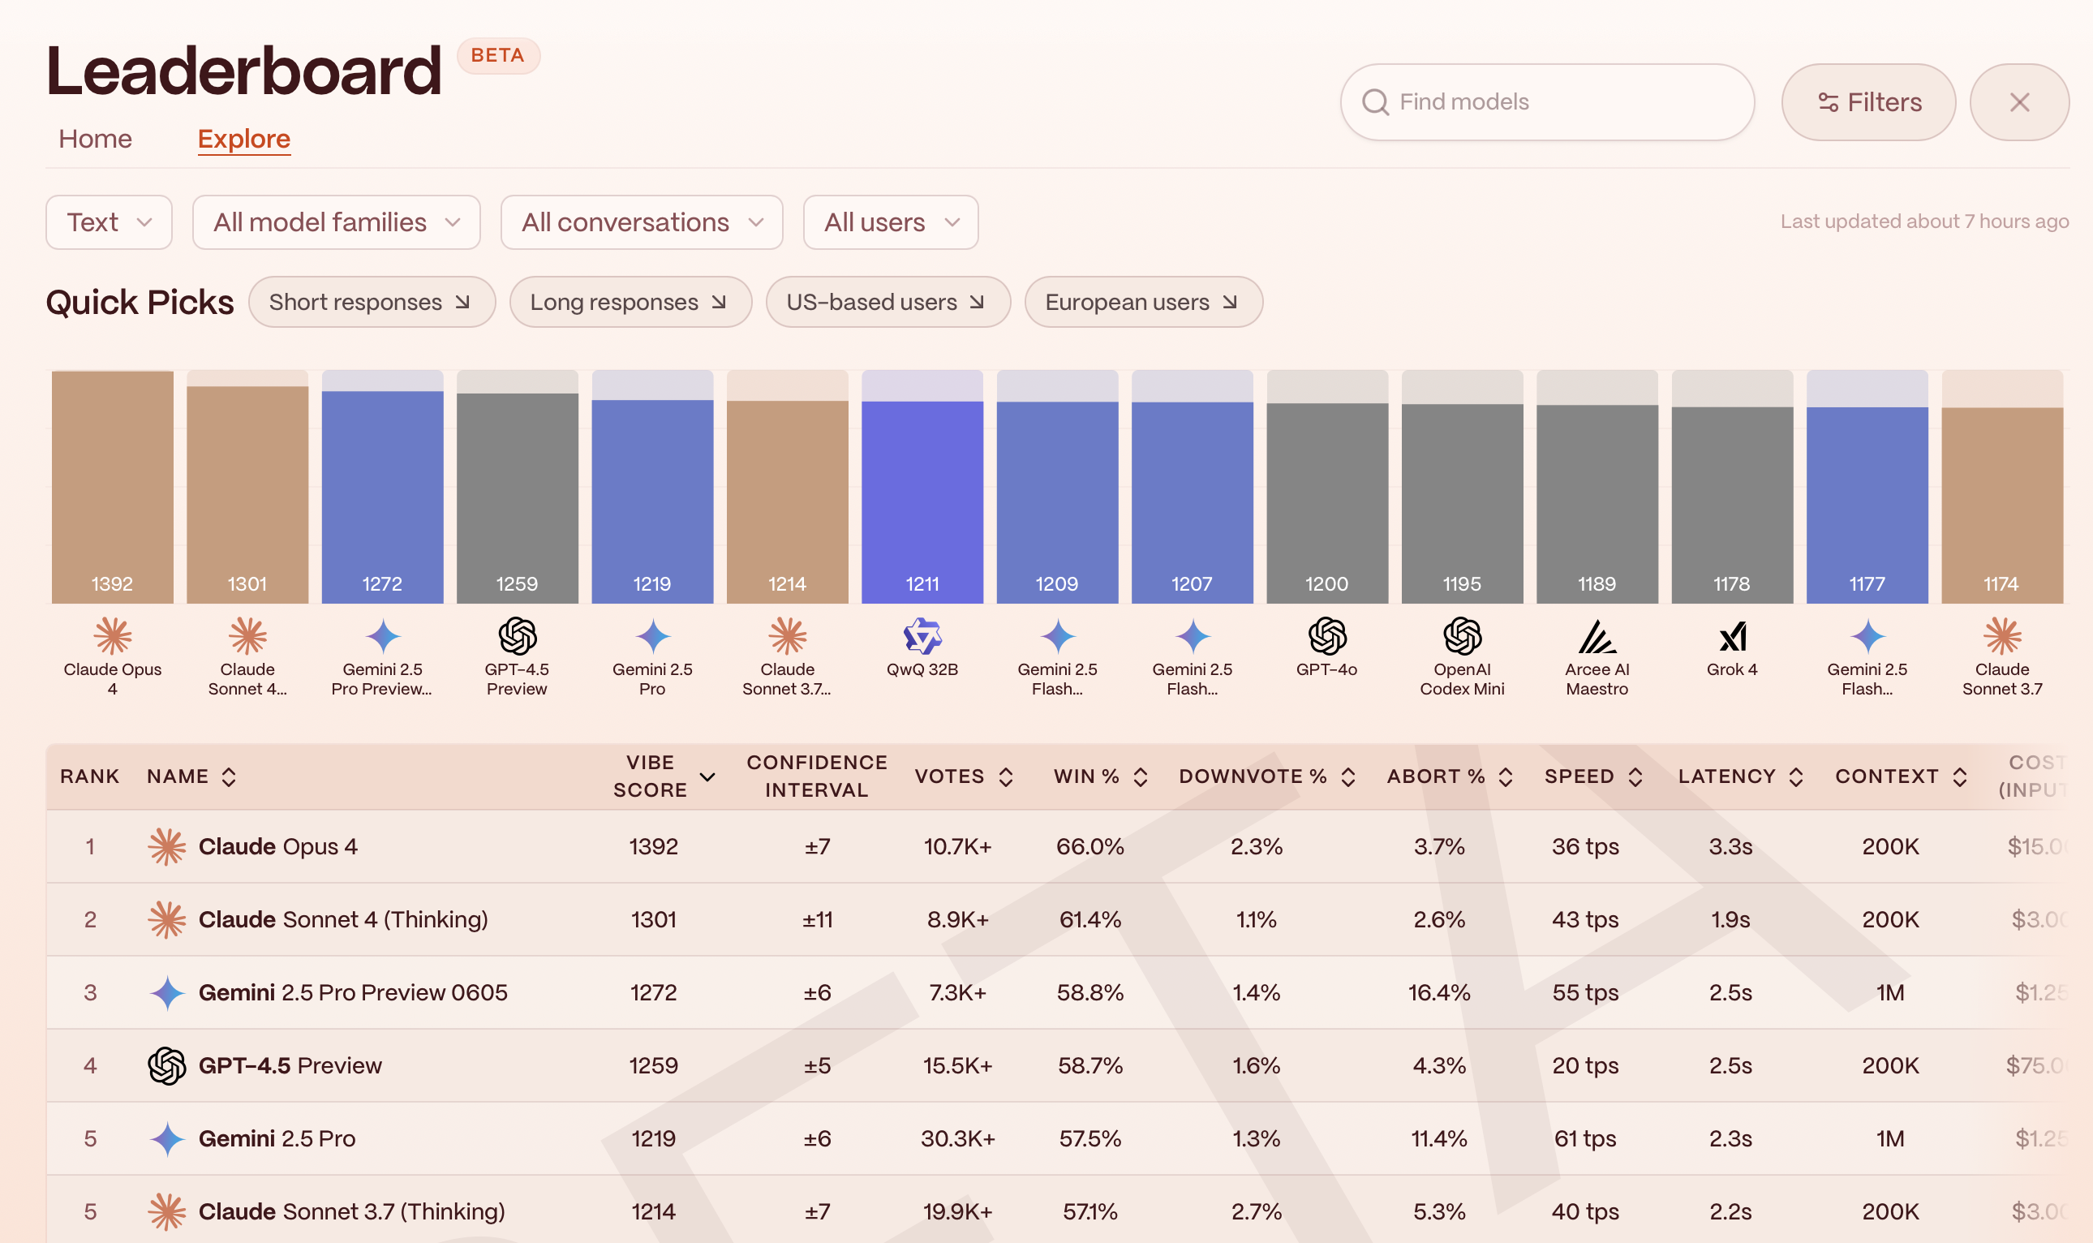Close the search panel with the X button
Viewport: 2093px width, 1243px height.
pyautogui.click(x=2019, y=102)
